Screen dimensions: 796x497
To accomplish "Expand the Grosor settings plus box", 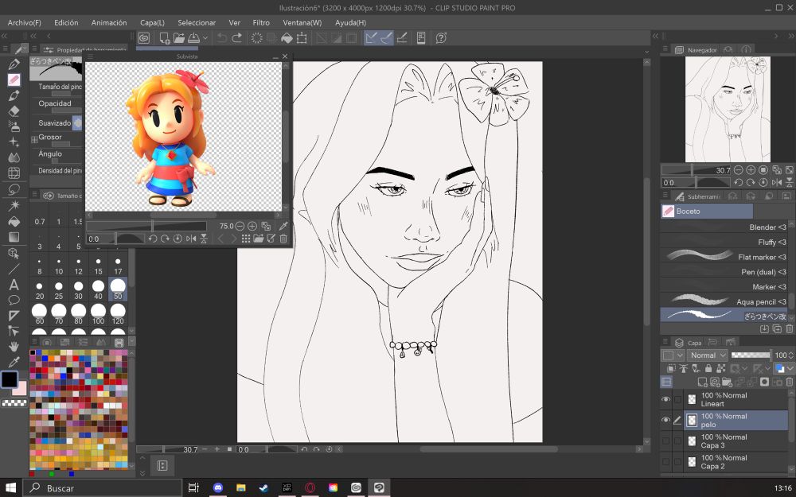I will click(34, 139).
